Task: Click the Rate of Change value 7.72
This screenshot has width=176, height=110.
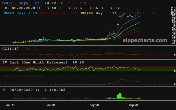Action: click(56, 76)
